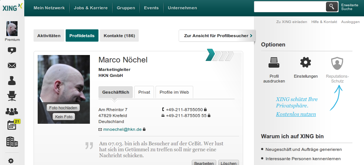Switch to the Privat tab

pyautogui.click(x=144, y=92)
